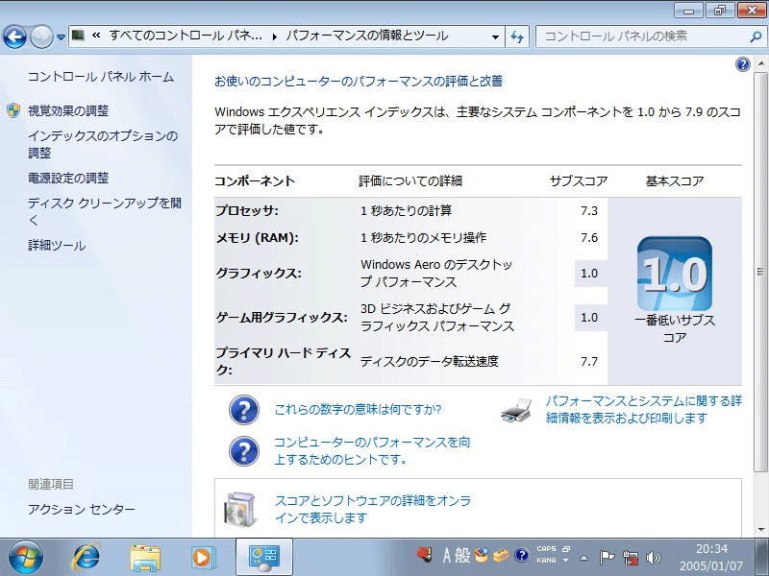Click the scrollbar down arrow
This screenshot has height=576, width=769.
[761, 530]
